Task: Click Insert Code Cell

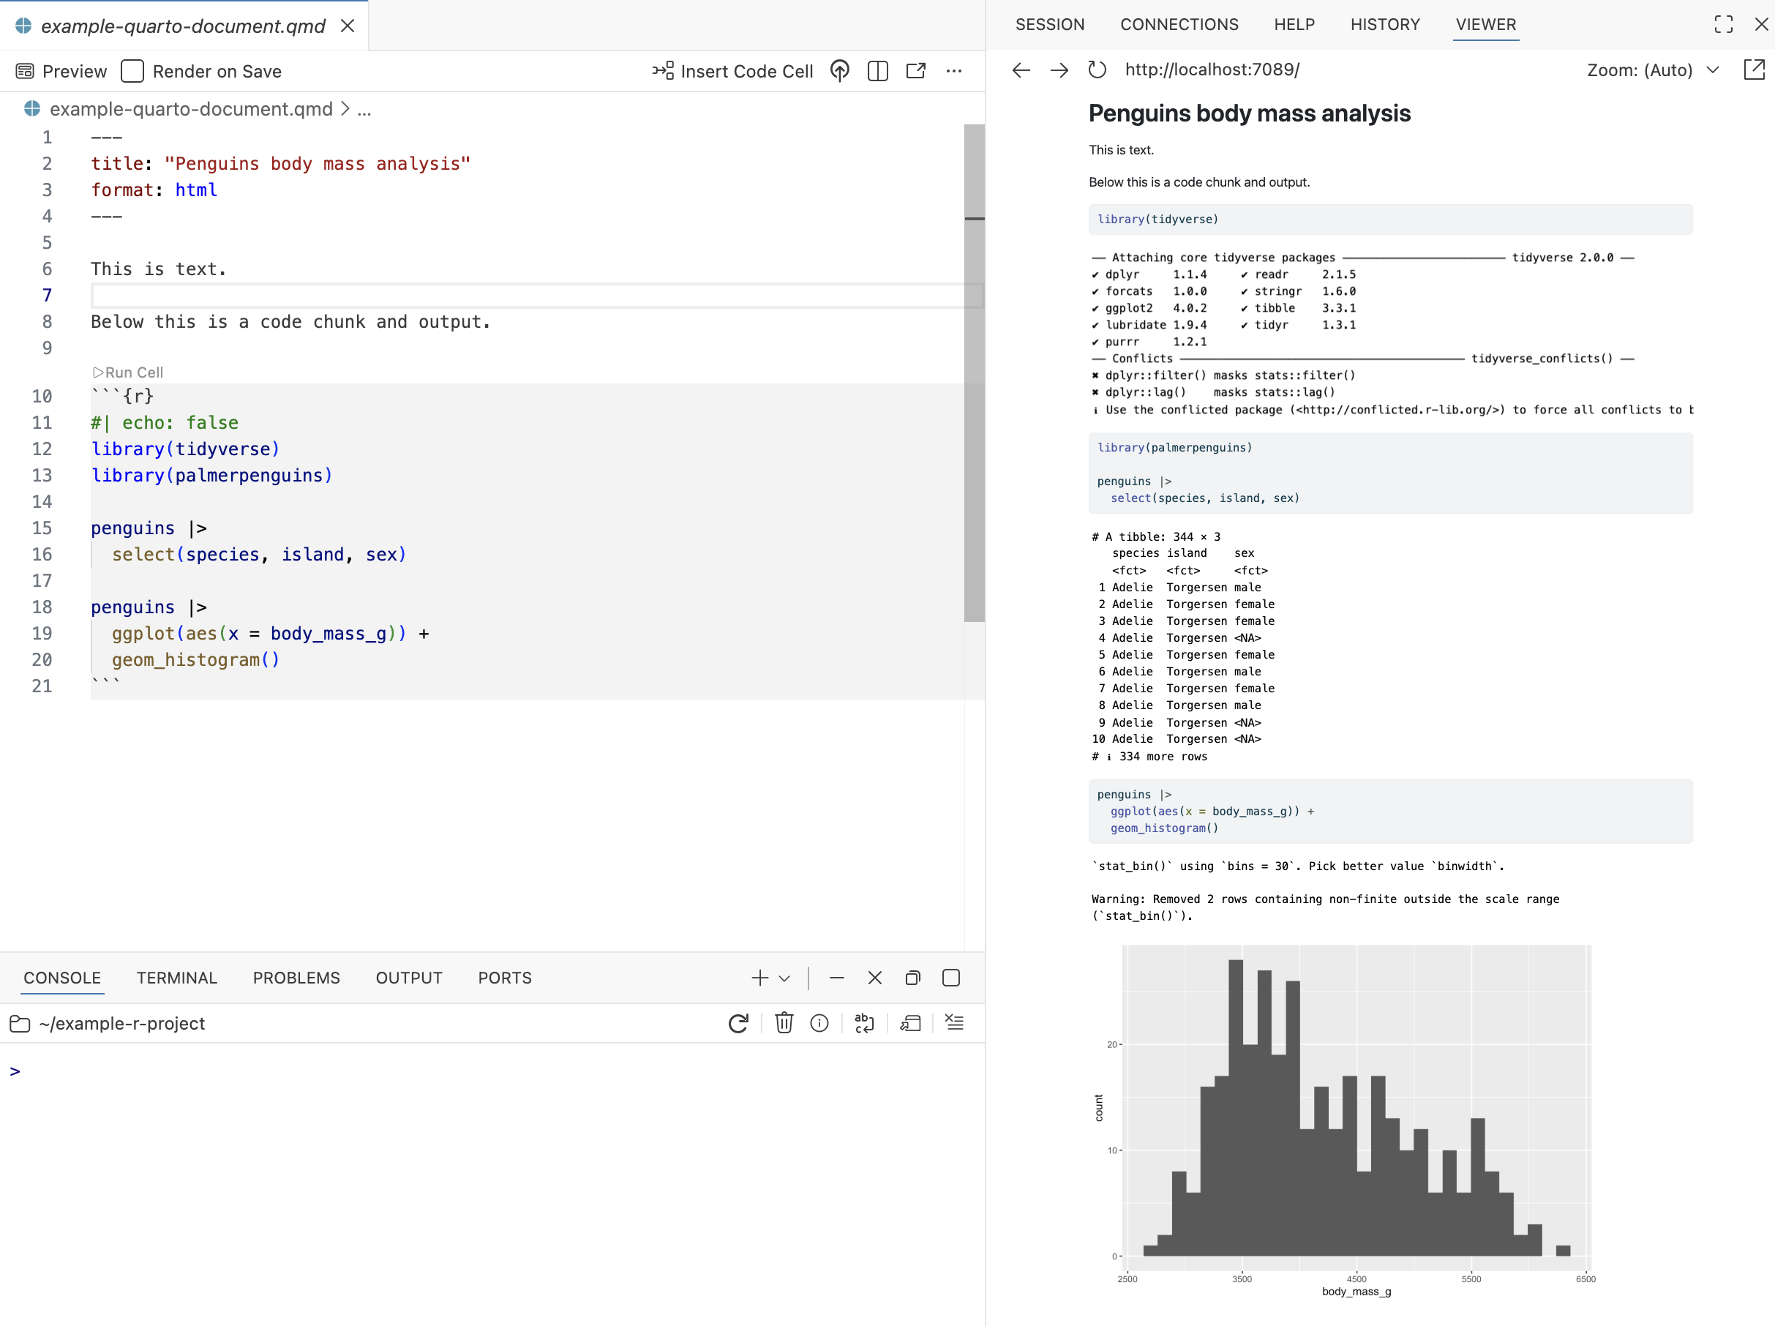Action: pyautogui.click(x=732, y=72)
